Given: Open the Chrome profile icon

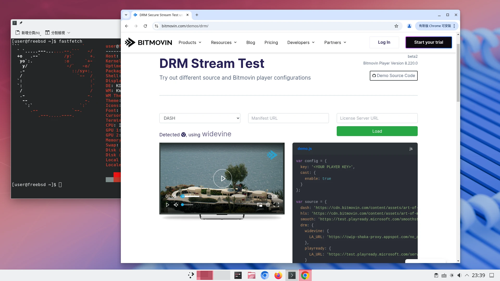Looking at the screenshot, I should [409, 26].
